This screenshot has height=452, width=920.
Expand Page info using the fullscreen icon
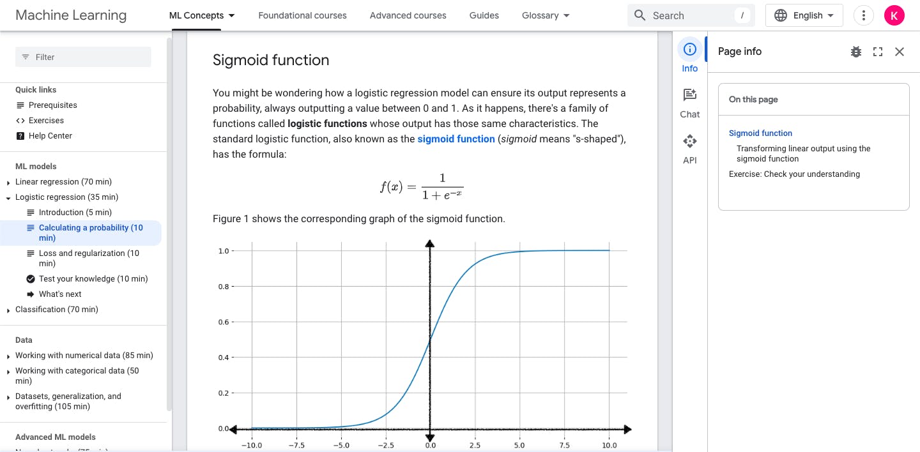click(878, 52)
